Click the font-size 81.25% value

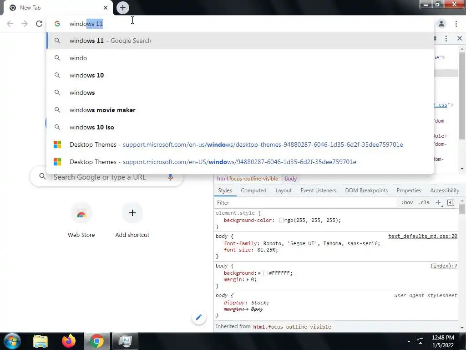[x=267, y=250]
